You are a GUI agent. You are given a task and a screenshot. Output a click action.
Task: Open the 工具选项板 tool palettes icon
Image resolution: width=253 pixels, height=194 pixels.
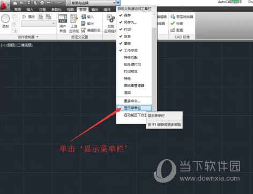point(74,18)
